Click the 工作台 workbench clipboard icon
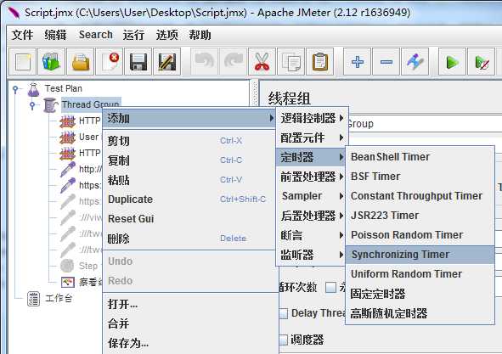The image size is (502, 354). point(33,299)
